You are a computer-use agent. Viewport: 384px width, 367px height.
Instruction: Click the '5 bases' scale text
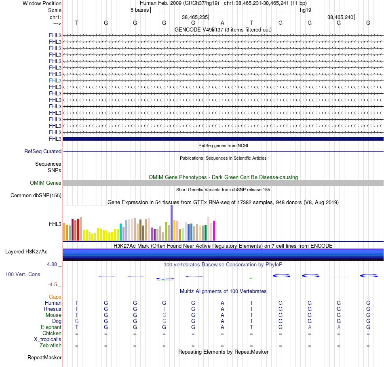click(139, 10)
